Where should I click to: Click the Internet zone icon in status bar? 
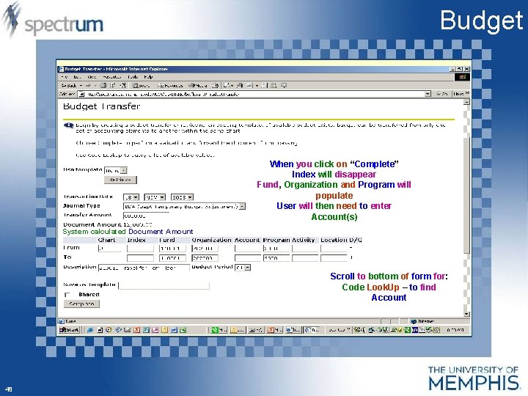pyautogui.click(x=414, y=321)
